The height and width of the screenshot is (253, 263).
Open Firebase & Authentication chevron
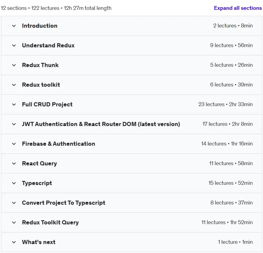pyautogui.click(x=14, y=144)
